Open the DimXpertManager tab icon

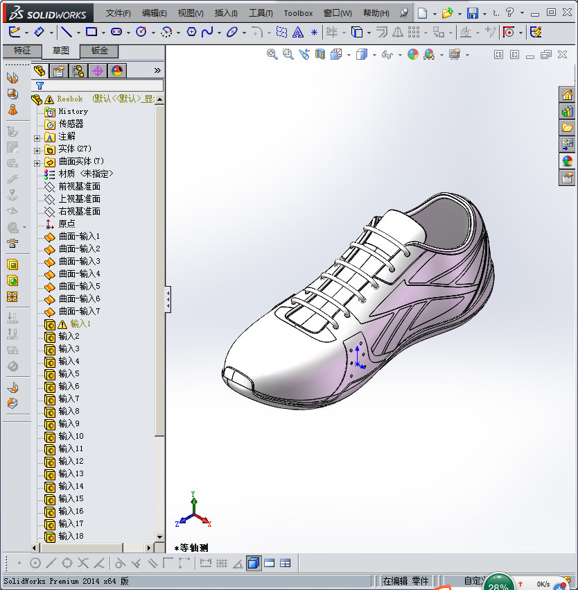(98, 71)
